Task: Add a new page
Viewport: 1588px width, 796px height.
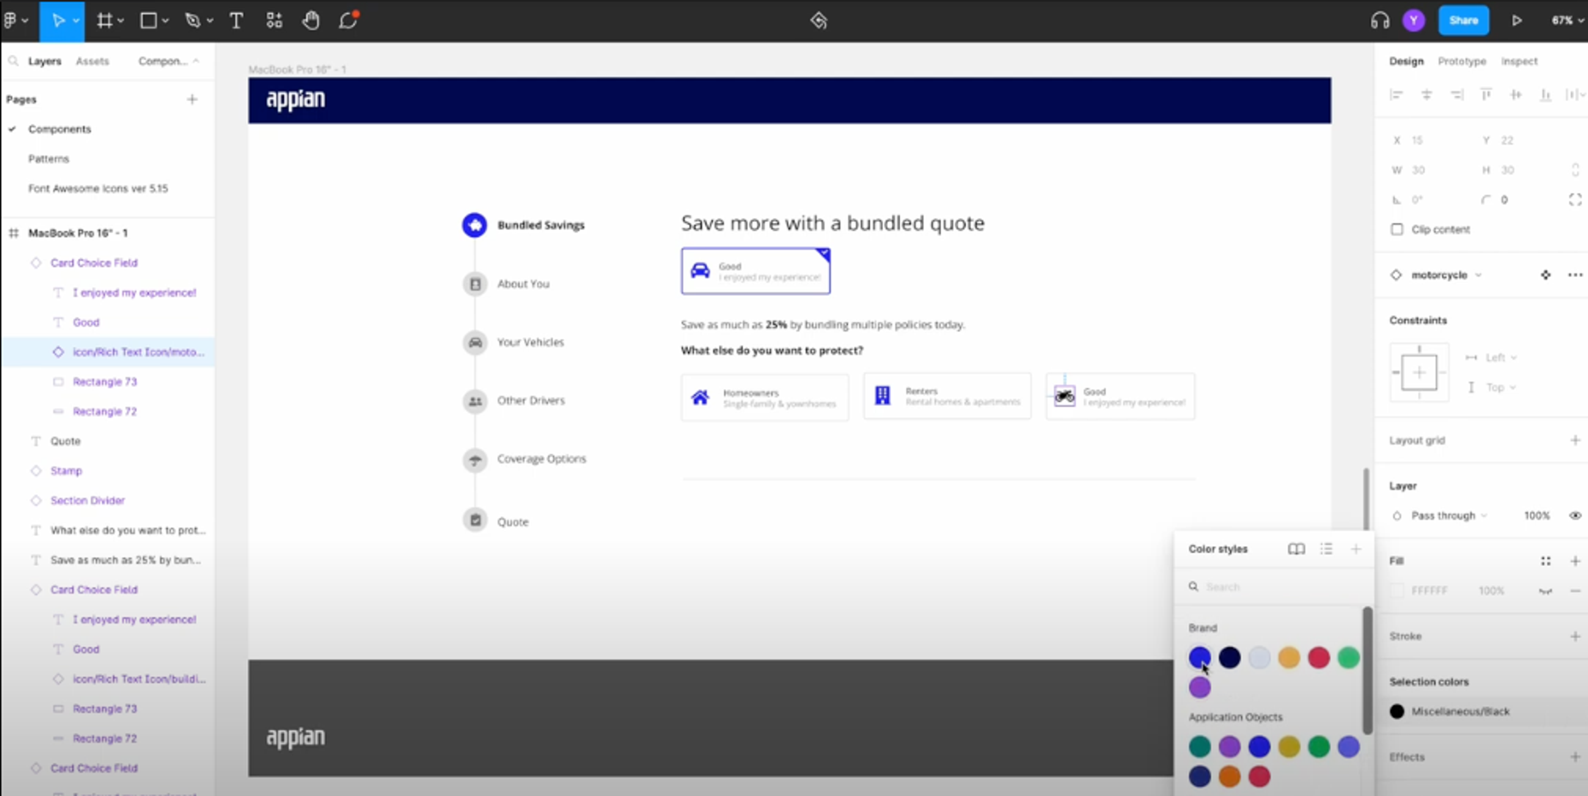Action: click(192, 99)
